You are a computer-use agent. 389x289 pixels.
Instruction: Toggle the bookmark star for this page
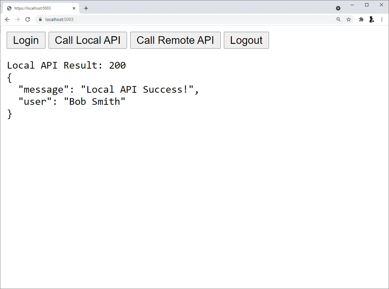349,19
